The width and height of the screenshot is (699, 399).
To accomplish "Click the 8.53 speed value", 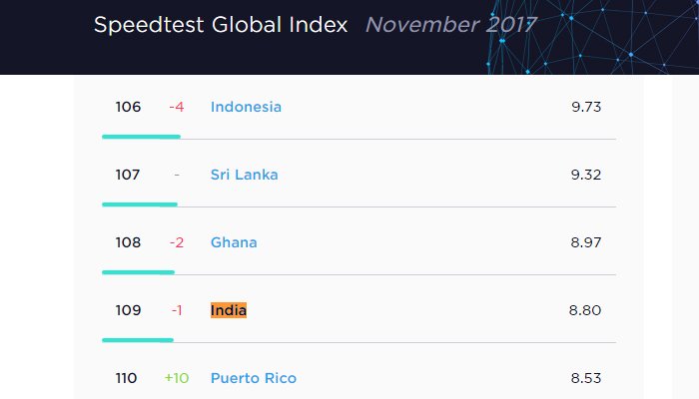I will click(x=586, y=378).
